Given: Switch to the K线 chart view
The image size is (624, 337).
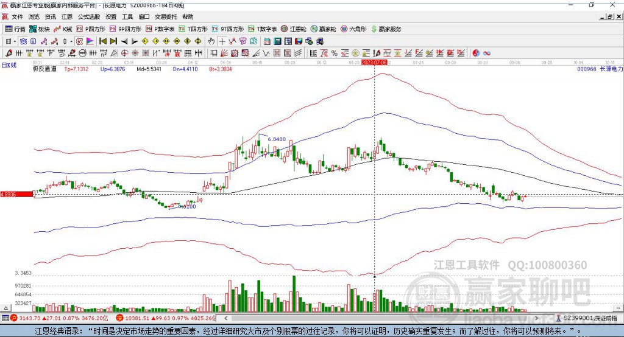Looking at the screenshot, I should point(63,29).
